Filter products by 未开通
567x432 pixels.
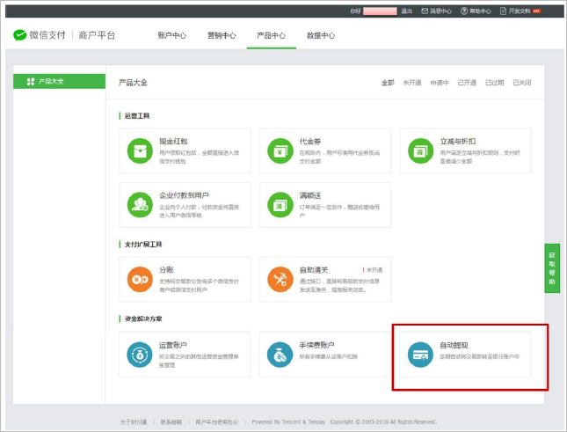coord(412,83)
